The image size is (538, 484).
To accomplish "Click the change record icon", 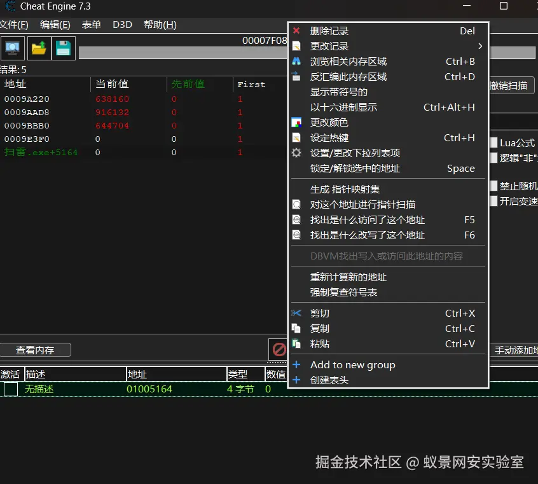I will point(296,46).
